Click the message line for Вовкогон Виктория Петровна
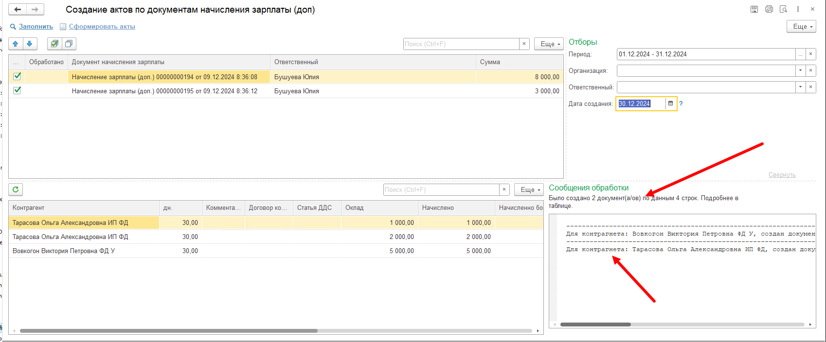Screen dimensions: 826x342 [x=690, y=234]
